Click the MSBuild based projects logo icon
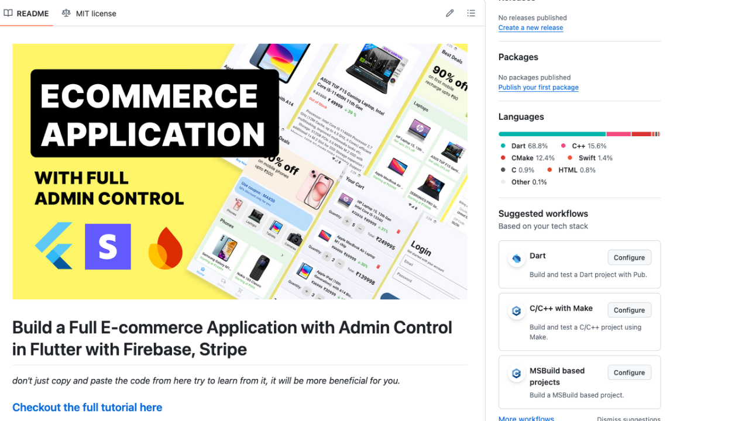Viewport: 749px width, 421px height. coord(516,373)
